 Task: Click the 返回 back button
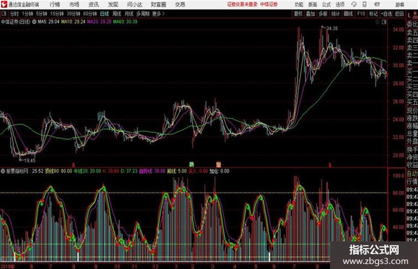coord(399,14)
